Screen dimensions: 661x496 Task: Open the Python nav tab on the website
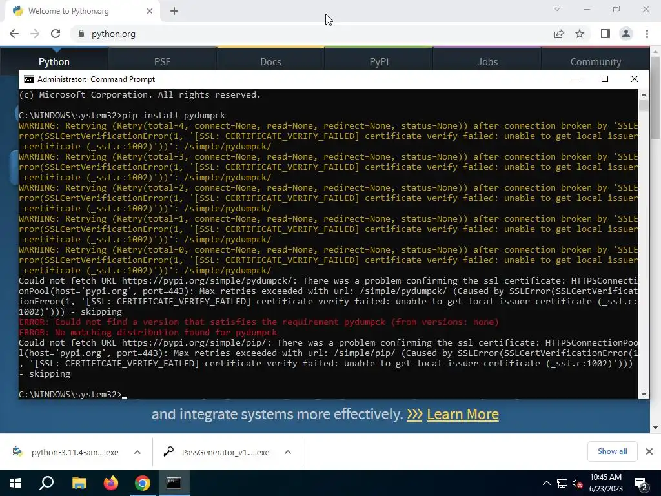point(54,61)
